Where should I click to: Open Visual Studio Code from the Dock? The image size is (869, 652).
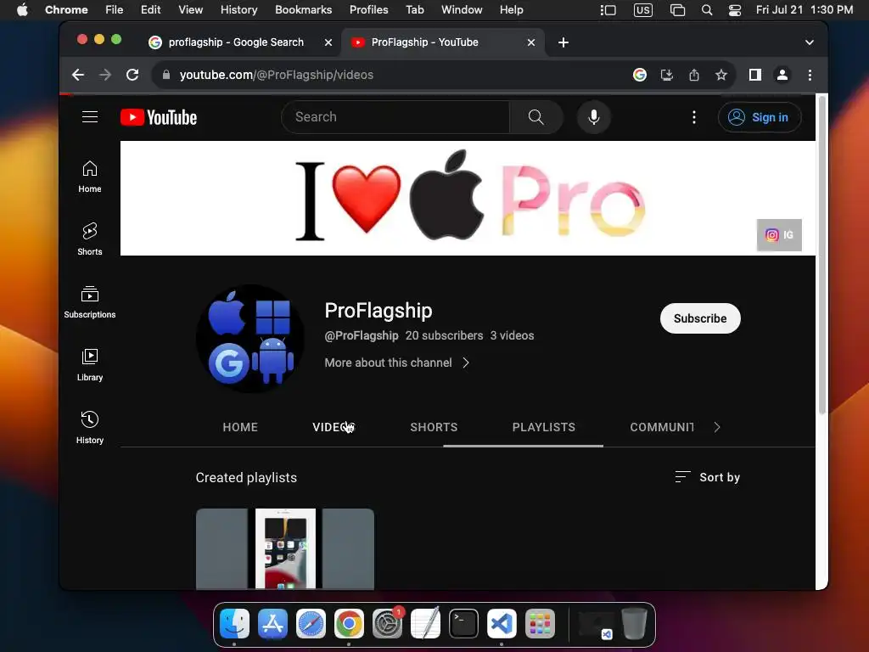point(502,624)
